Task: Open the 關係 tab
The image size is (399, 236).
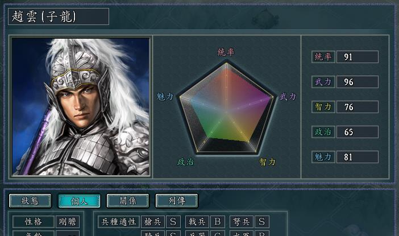Action: [x=128, y=201]
